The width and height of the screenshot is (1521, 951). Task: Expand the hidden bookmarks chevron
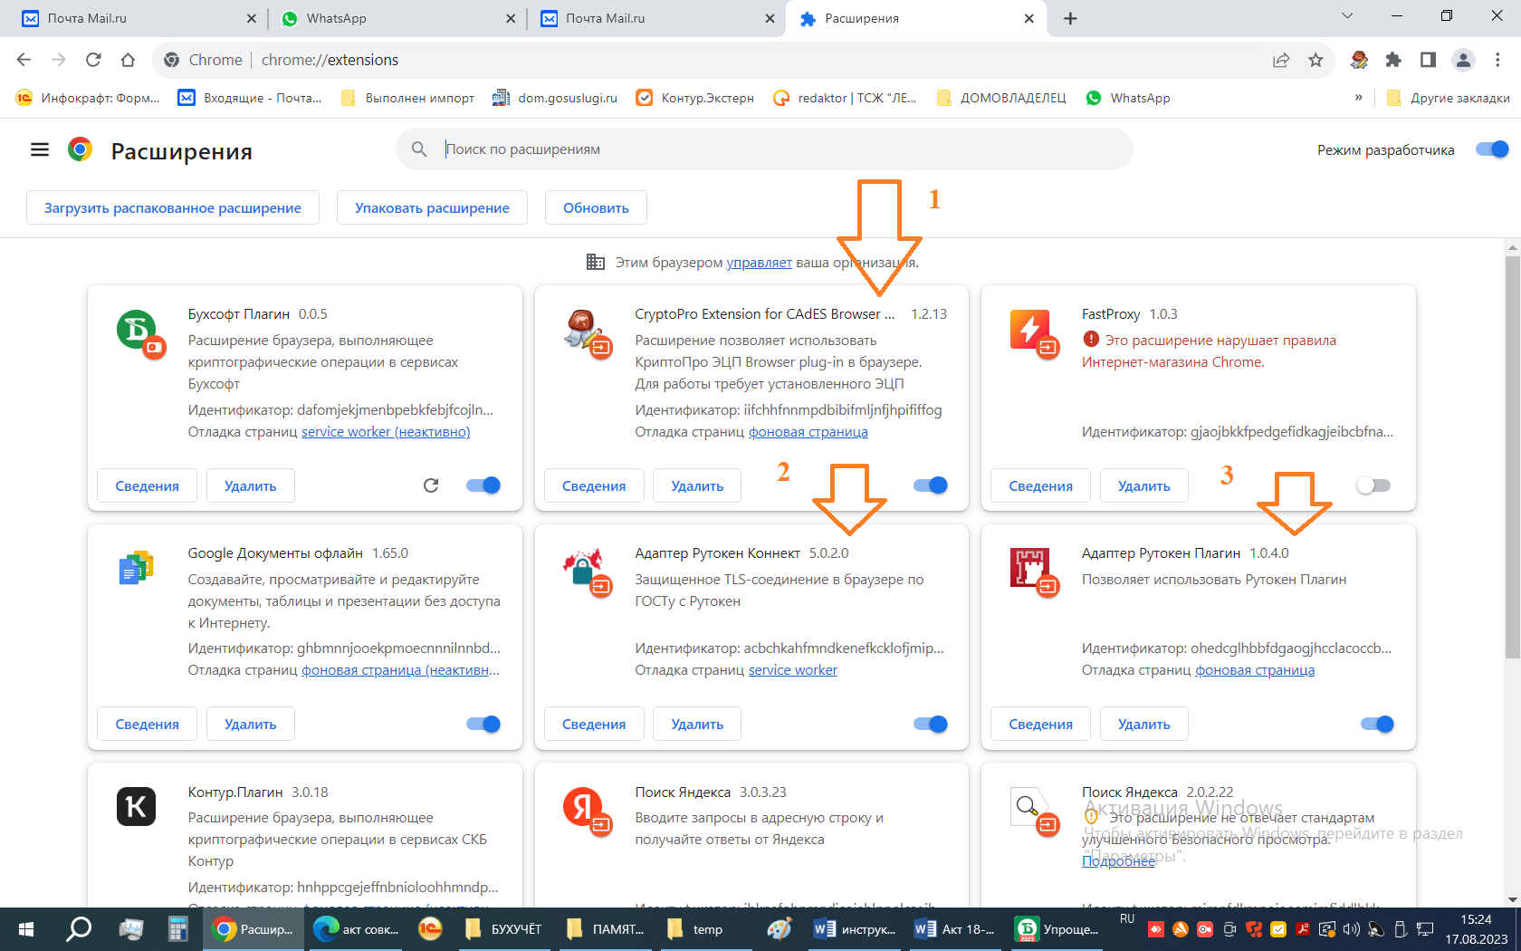(1358, 98)
